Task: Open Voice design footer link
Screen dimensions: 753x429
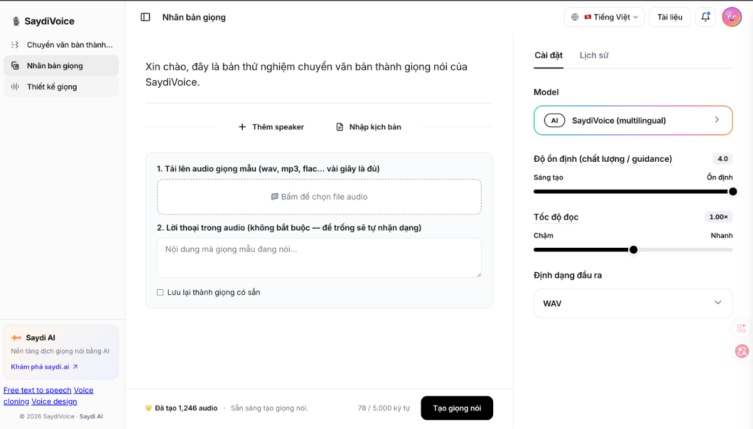Action: pos(54,401)
